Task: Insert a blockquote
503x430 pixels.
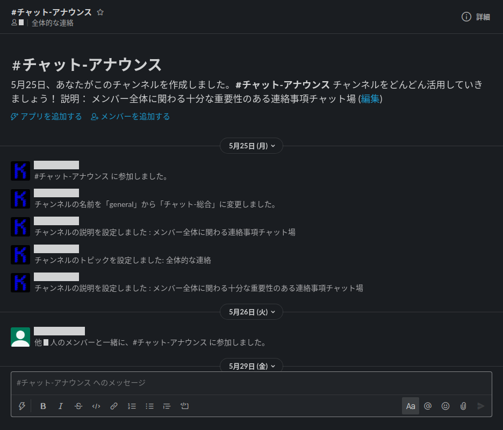Action: pyautogui.click(x=167, y=406)
